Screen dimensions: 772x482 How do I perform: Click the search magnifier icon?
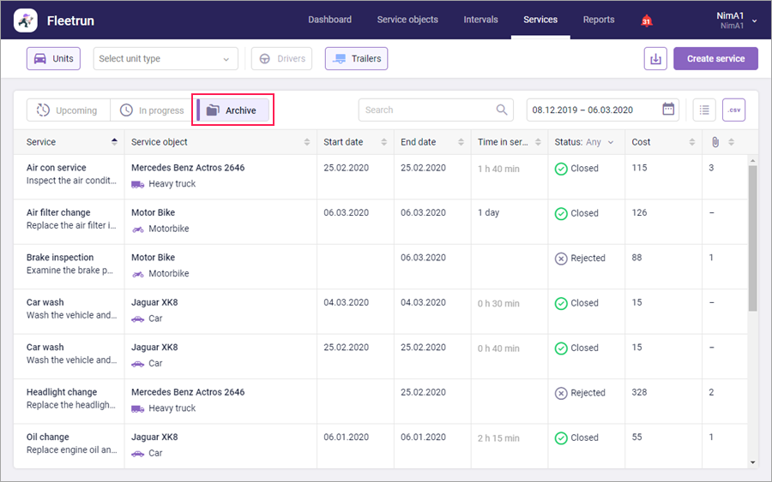point(502,110)
